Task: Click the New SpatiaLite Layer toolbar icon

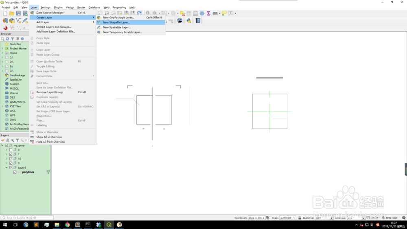Action: [25, 20]
